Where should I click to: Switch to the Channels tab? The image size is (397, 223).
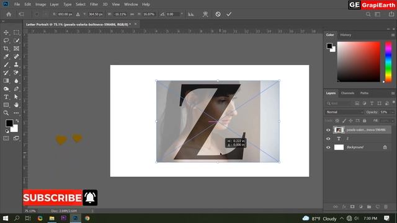click(347, 93)
